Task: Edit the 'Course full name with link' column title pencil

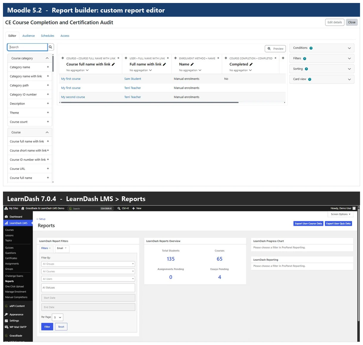Action: click(x=113, y=64)
